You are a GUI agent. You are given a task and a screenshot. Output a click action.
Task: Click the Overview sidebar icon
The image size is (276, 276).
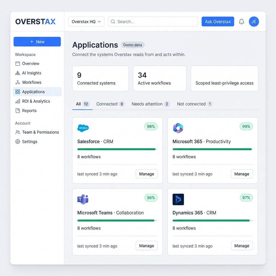coord(18,64)
